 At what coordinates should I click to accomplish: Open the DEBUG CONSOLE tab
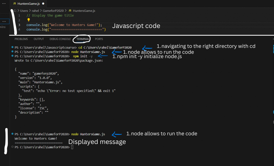60,39
